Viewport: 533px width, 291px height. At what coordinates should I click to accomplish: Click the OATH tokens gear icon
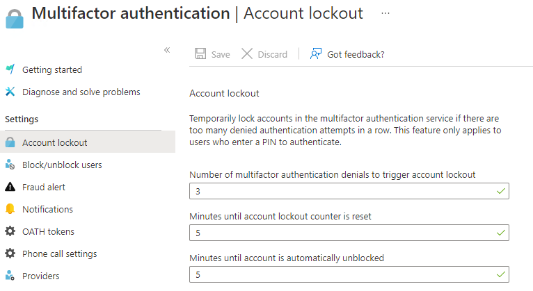(x=10, y=231)
